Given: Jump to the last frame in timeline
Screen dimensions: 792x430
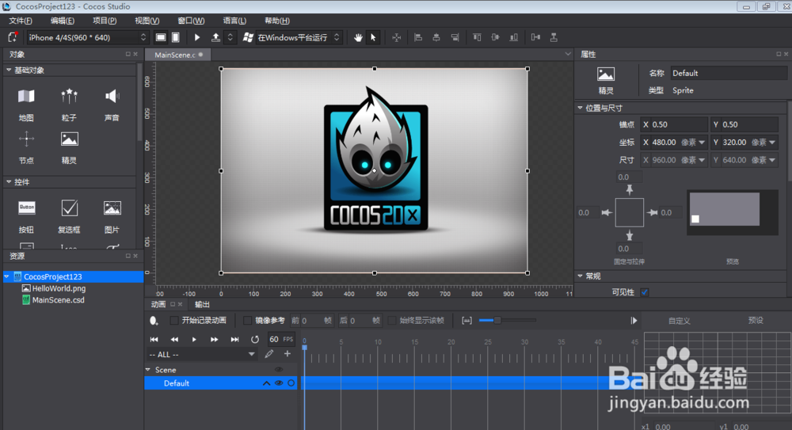Looking at the screenshot, I should point(235,340).
